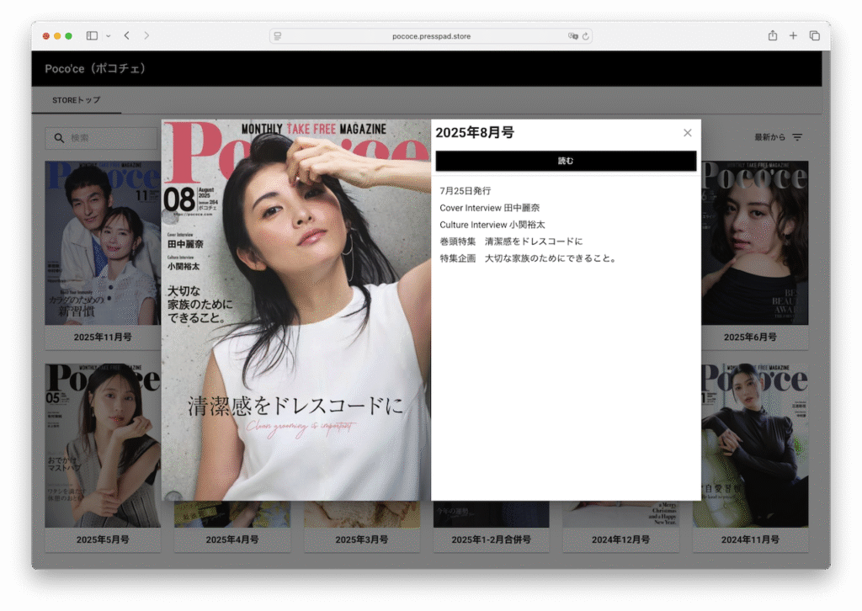Open the 最新から sort order dropdown
Screen dimensions: 862x611
coord(778,137)
